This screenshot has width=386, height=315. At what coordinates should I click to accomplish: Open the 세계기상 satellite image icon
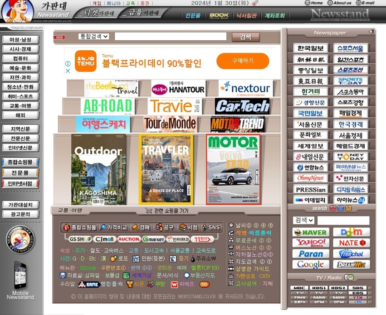tap(126, 276)
